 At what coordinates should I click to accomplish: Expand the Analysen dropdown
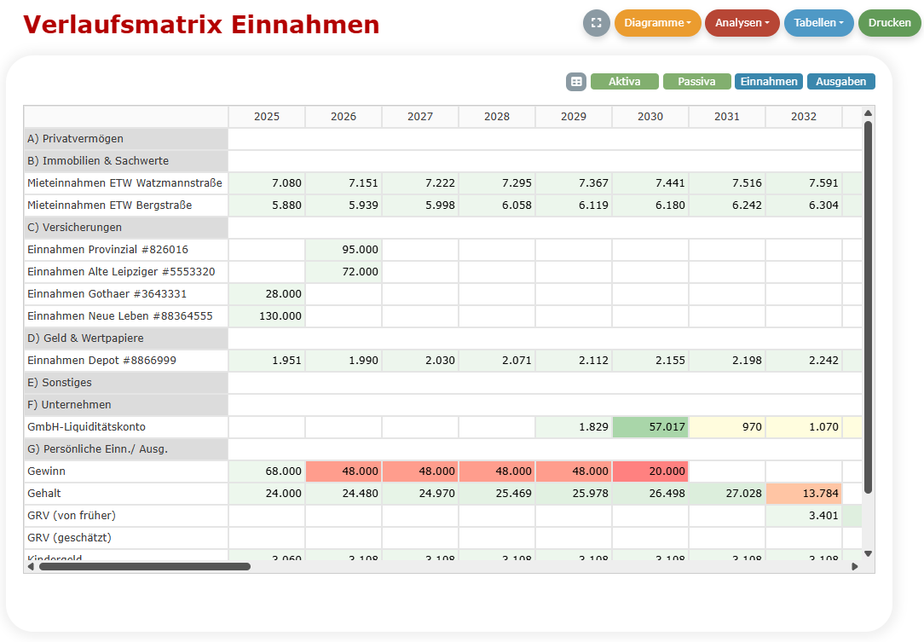click(742, 23)
